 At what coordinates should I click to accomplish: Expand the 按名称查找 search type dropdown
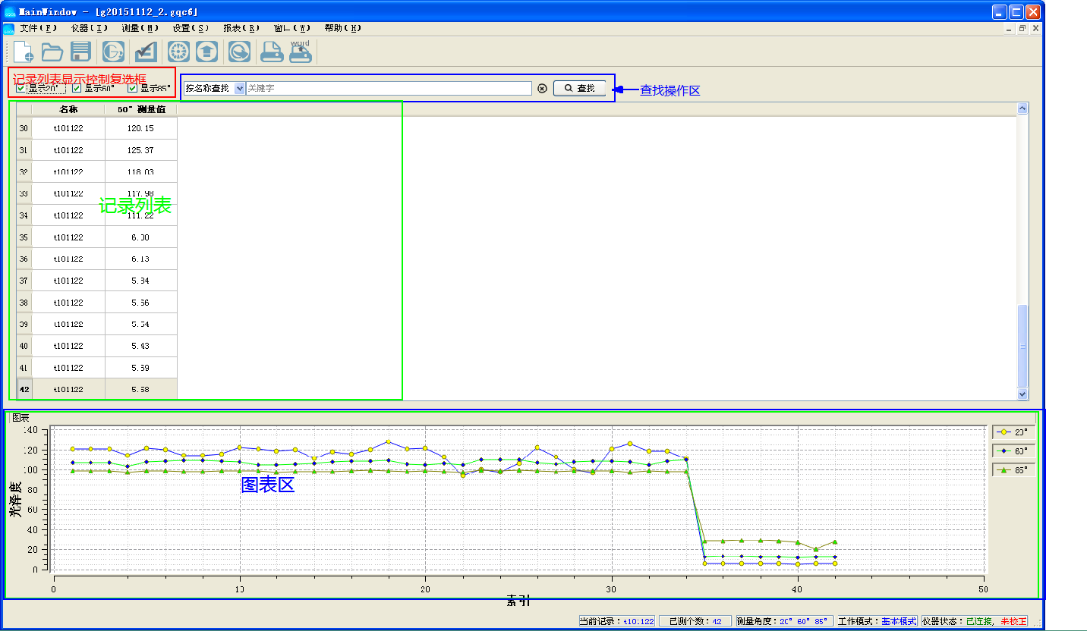point(240,88)
